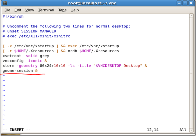This screenshot has height=136, width=196.
Task: Click the 'vncconfig -iconic &' line
Action: pos(25,61)
